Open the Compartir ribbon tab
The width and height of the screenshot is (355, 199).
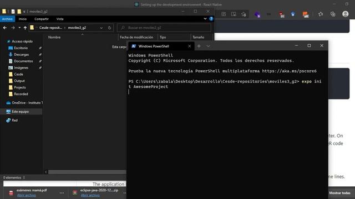[x=42, y=19]
